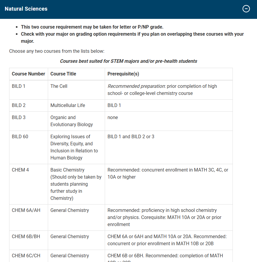The image size is (257, 262).
Task: Click 'Courses best suited for STEM majors' caption
Action: pyautogui.click(x=128, y=61)
